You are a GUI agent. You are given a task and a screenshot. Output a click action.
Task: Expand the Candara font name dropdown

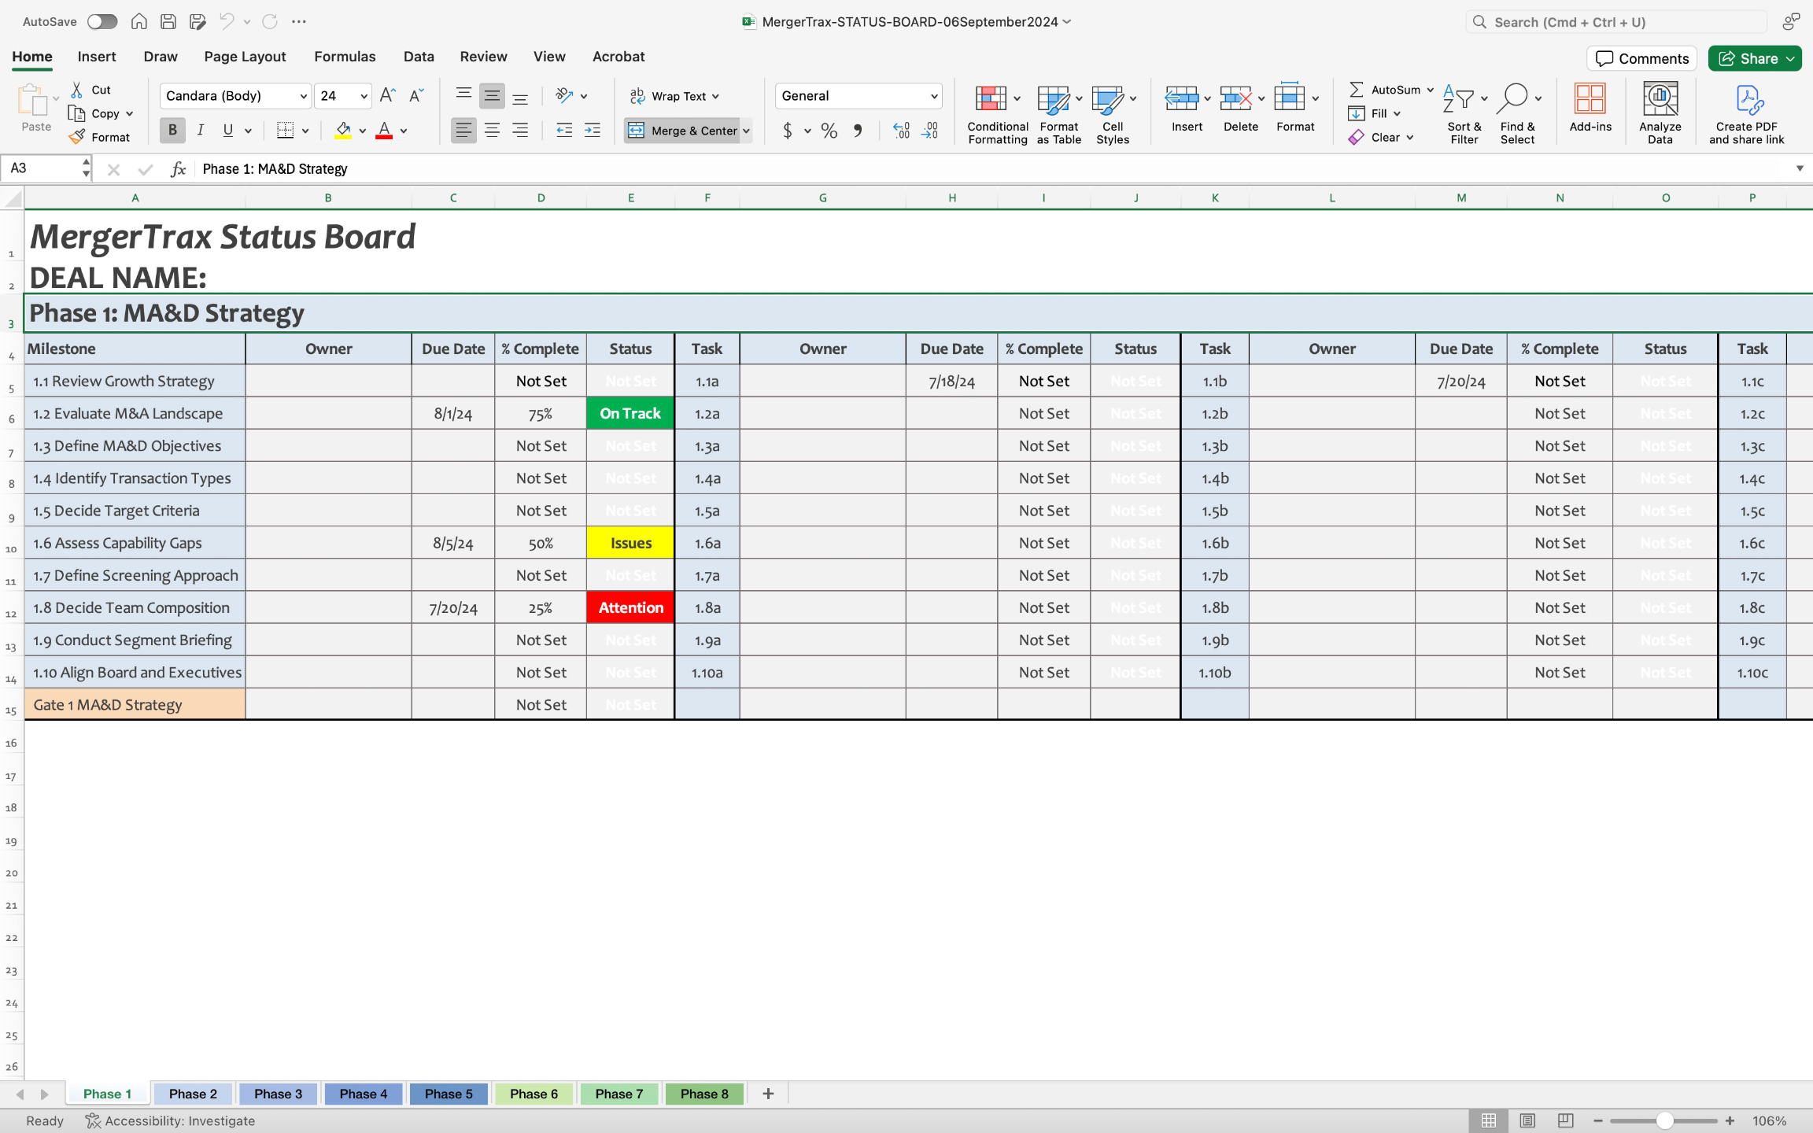(x=304, y=96)
